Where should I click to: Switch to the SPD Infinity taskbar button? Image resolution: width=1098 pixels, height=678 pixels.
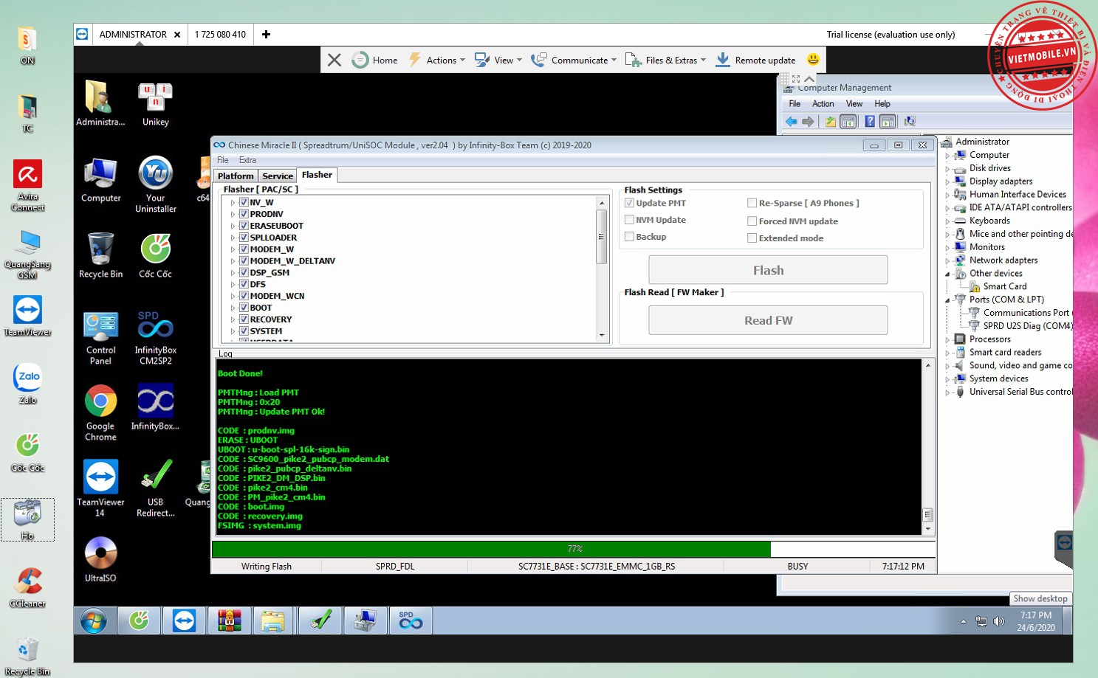pyautogui.click(x=410, y=621)
